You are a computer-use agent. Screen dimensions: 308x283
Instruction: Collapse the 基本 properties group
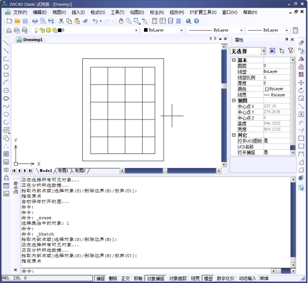234,60
